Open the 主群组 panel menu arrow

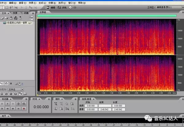(x=183, y=12)
